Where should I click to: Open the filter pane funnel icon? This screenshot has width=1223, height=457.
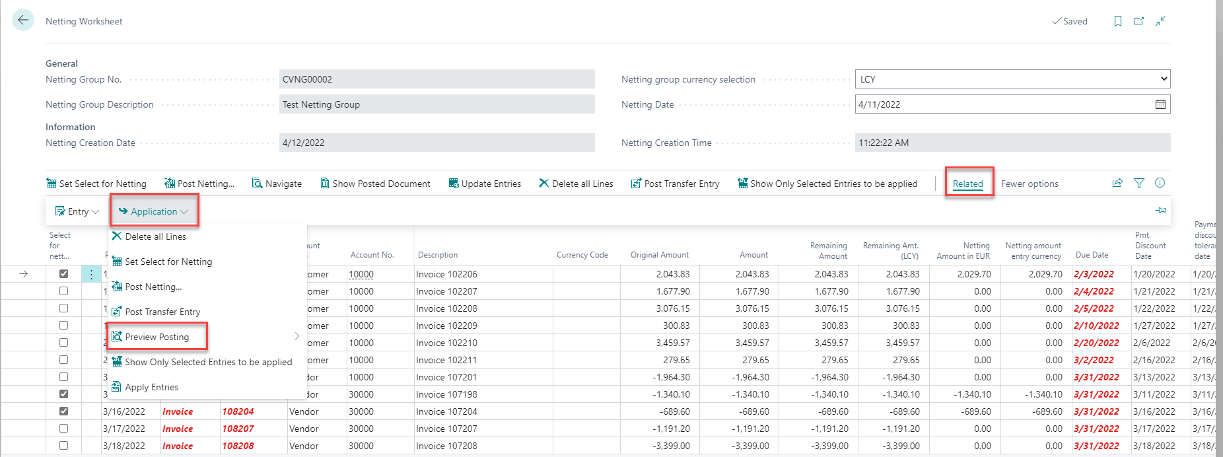click(1139, 183)
